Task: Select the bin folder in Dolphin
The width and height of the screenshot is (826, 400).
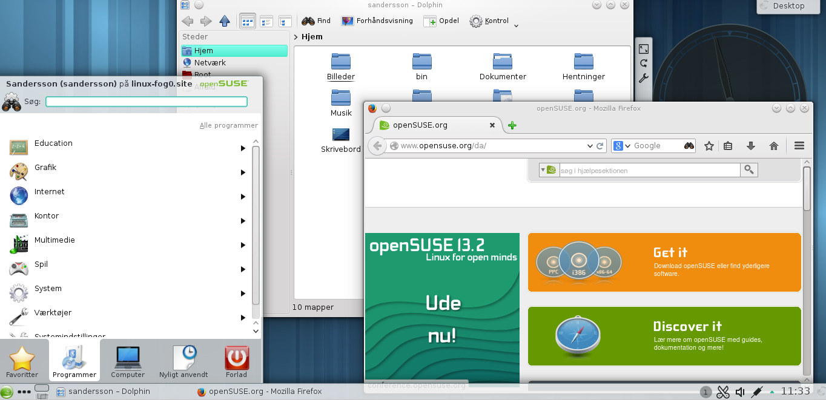Action: pos(422,67)
